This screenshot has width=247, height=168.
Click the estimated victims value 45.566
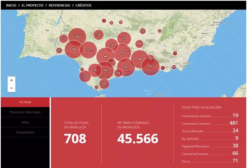(x=137, y=138)
